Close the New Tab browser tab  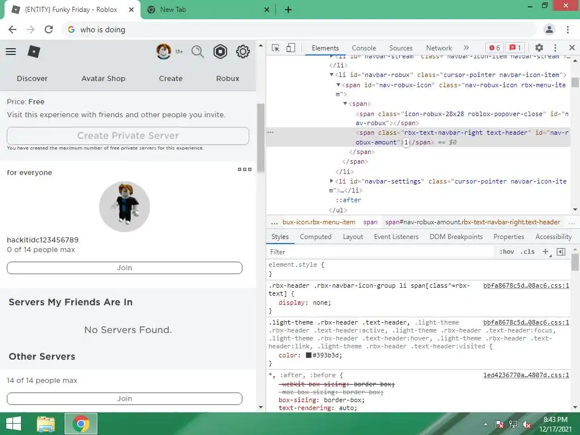(x=267, y=10)
